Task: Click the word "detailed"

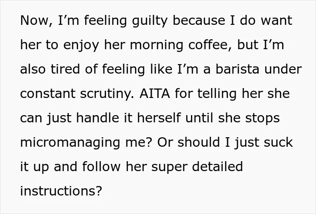Action: [218, 167]
